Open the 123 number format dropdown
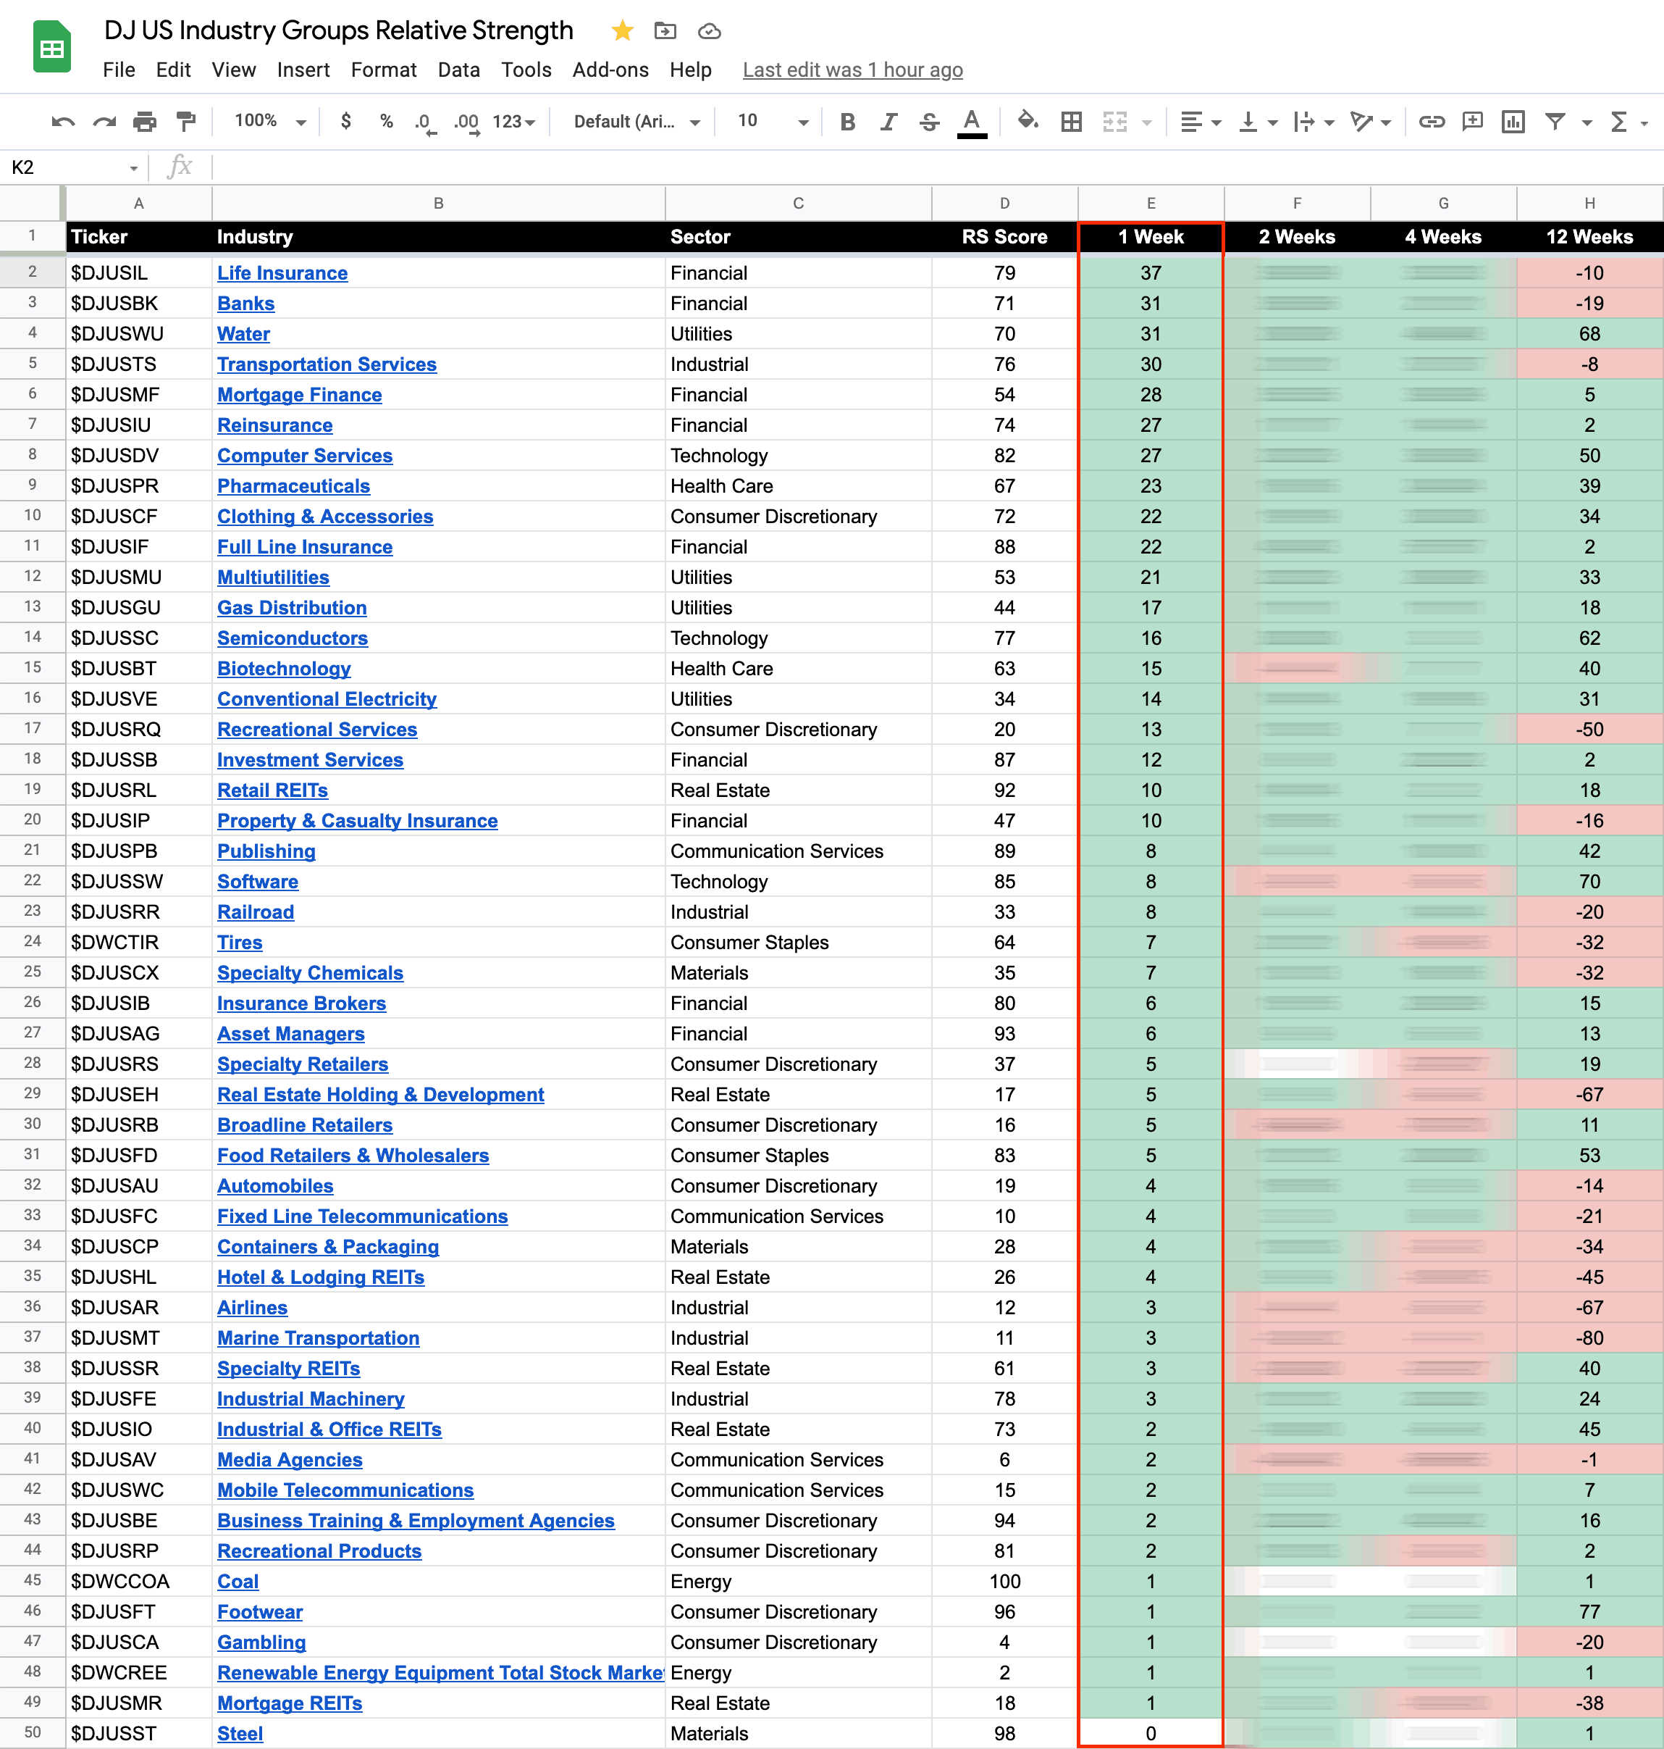Viewport: 1664px width, 1749px height. tap(514, 122)
